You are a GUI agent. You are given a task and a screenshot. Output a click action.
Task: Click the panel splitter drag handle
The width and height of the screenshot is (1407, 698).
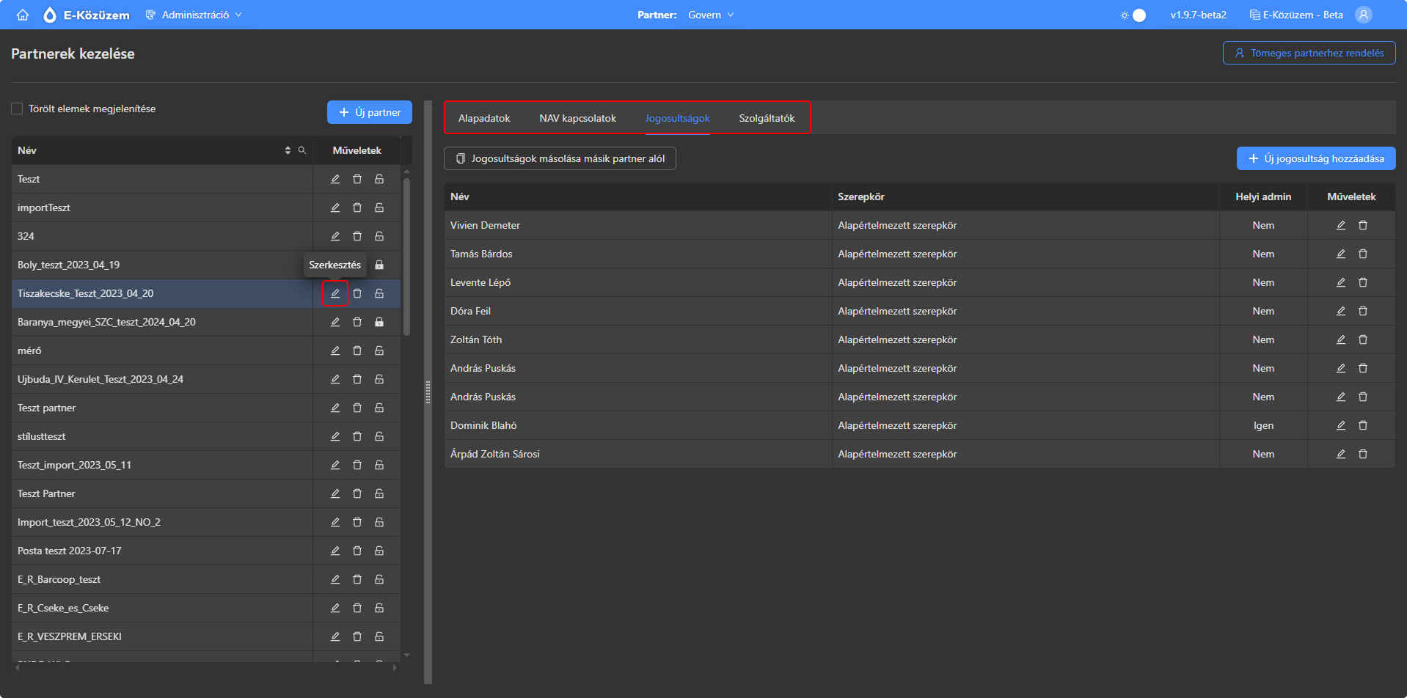428,392
